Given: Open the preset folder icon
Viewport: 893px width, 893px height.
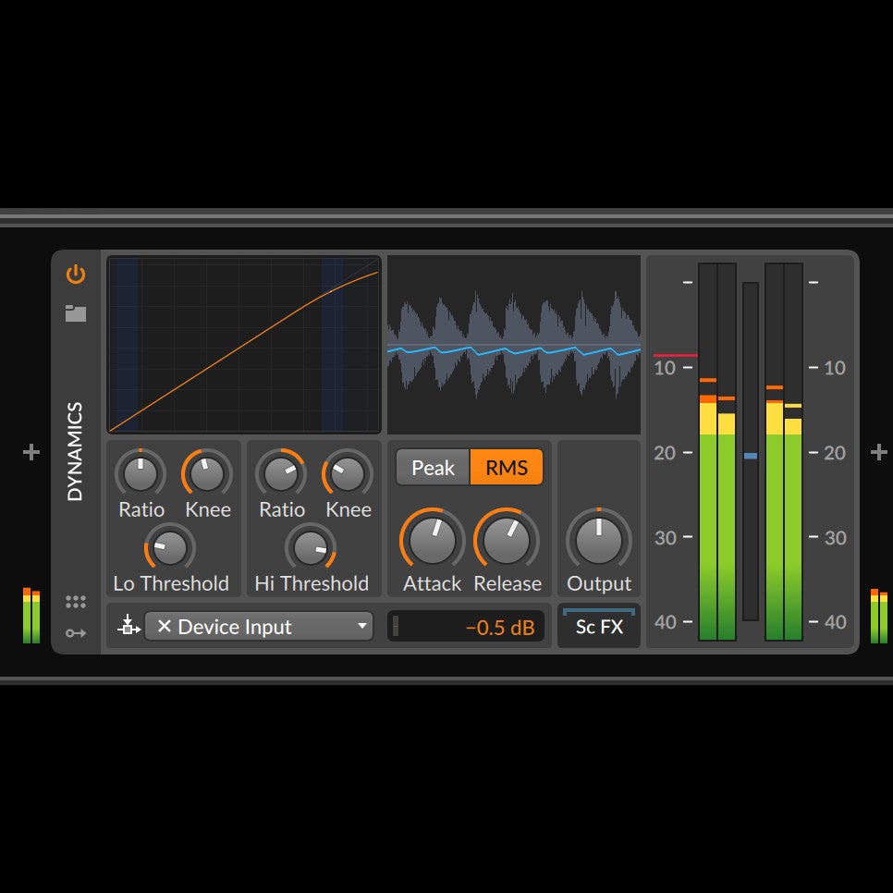Looking at the screenshot, I should 76,313.
